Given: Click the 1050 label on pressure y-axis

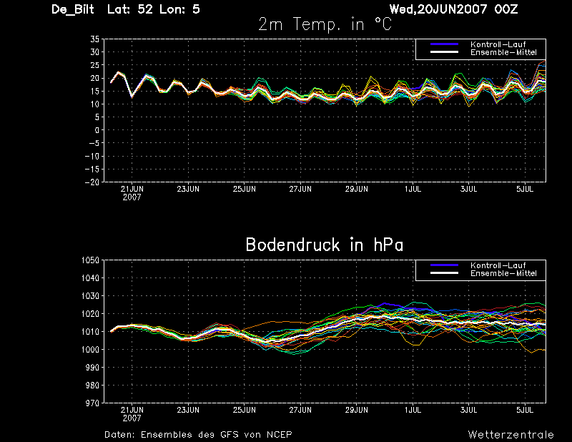Looking at the screenshot, I should click(90, 260).
